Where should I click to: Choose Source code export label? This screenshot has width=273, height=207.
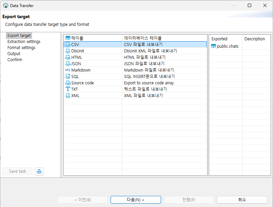(82, 83)
